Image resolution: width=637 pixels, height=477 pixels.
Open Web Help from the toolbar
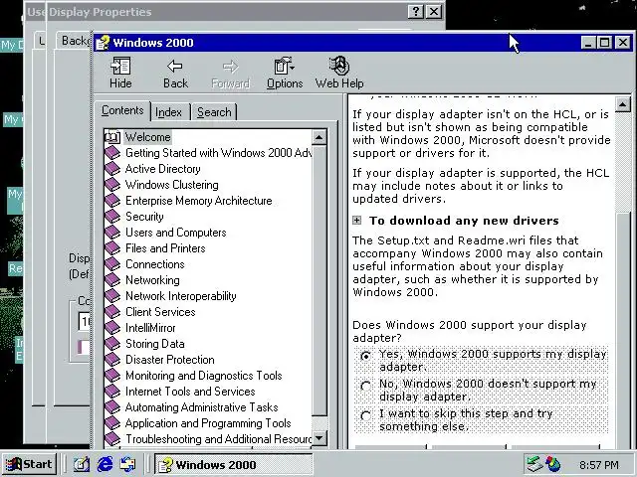point(339,74)
